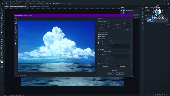170x96 pixels.
Task: Enable the Show Guides checkbox
Action: click(99, 41)
